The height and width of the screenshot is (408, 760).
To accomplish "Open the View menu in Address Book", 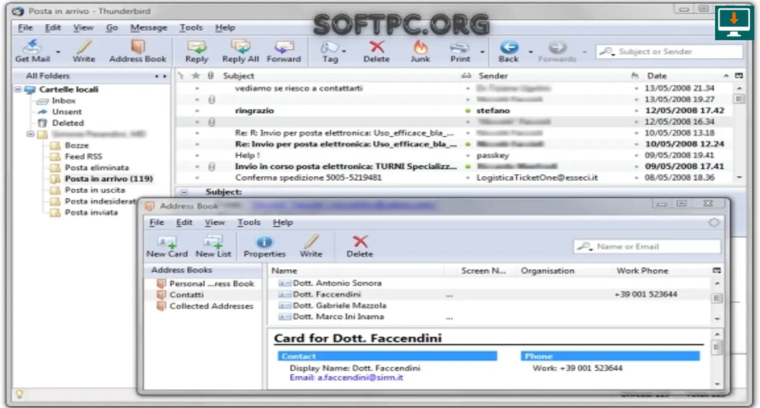I will pos(215,222).
